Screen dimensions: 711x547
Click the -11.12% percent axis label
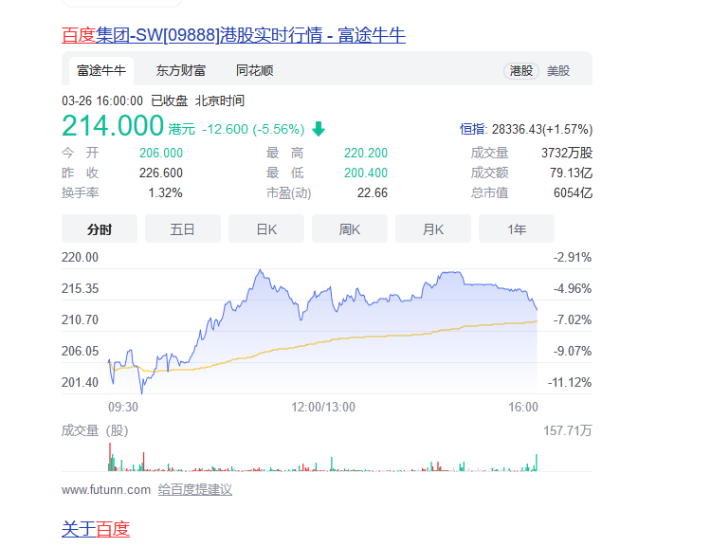pyautogui.click(x=570, y=382)
